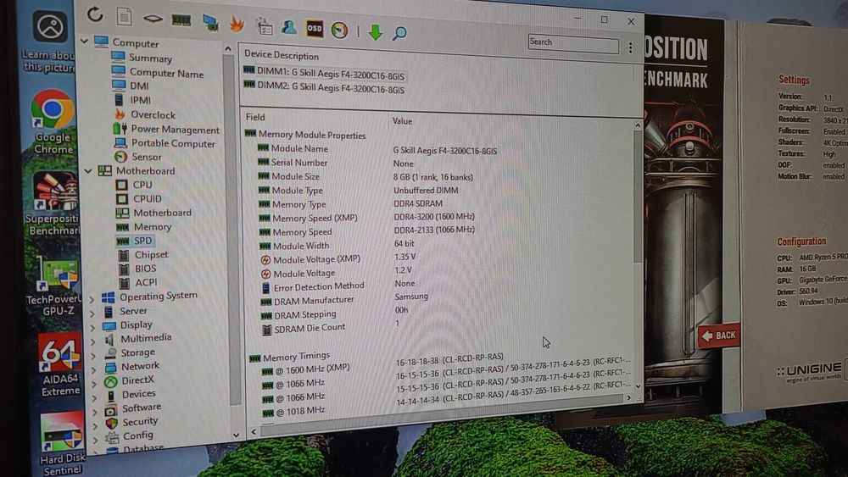Viewport: 848px width, 477px height.
Task: Collapse the Computer tree node
Action: [84, 41]
